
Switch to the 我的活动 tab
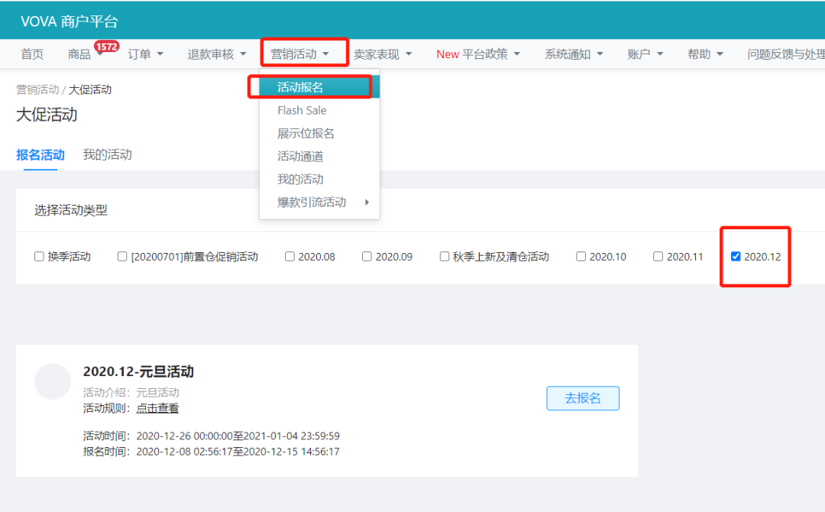(x=108, y=154)
